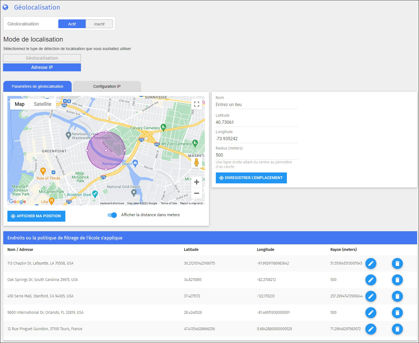Click the Street View pegman icon

196,162
